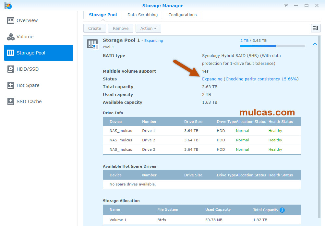Click the Total Capacity info icon

pyautogui.click(x=282, y=210)
